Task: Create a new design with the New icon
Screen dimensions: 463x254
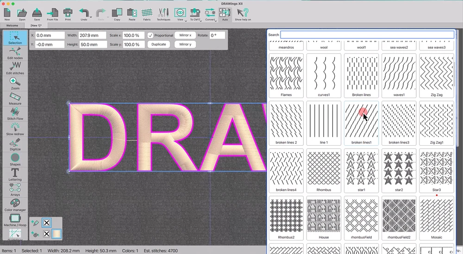Action: (7, 13)
